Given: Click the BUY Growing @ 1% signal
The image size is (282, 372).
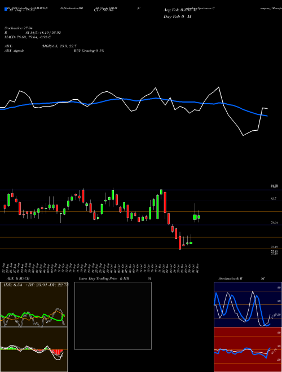Looking at the screenshot, I should (x=89, y=51).
